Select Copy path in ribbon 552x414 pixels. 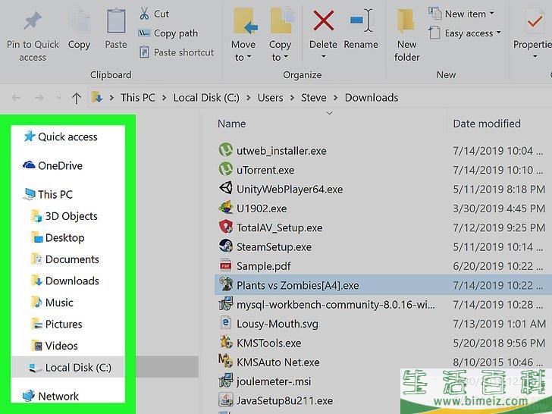pyautogui.click(x=168, y=33)
